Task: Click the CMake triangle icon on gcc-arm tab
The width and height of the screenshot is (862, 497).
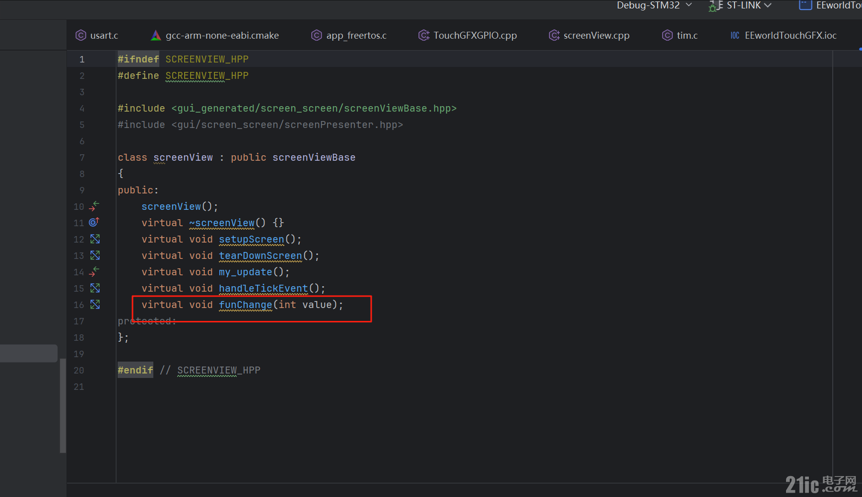Action: [156, 35]
